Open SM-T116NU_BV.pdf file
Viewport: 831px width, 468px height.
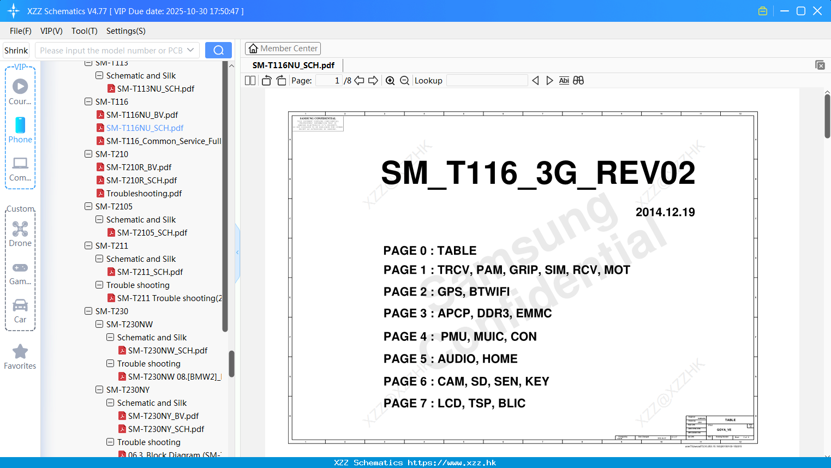[x=142, y=115]
